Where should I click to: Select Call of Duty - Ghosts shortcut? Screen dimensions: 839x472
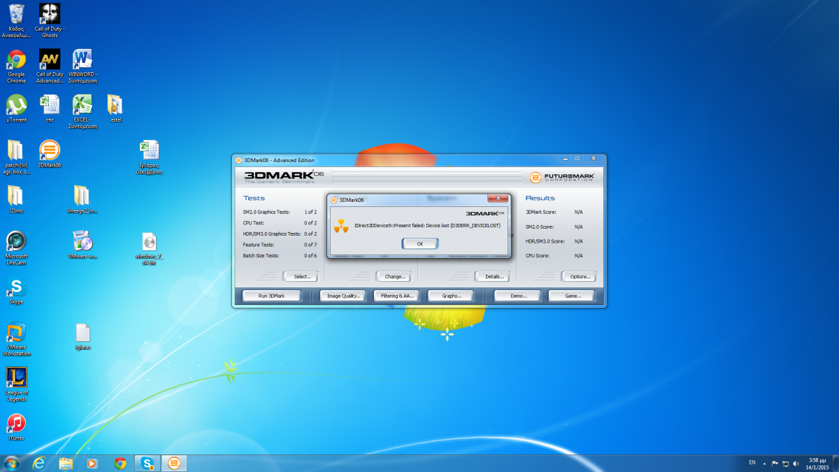point(50,20)
